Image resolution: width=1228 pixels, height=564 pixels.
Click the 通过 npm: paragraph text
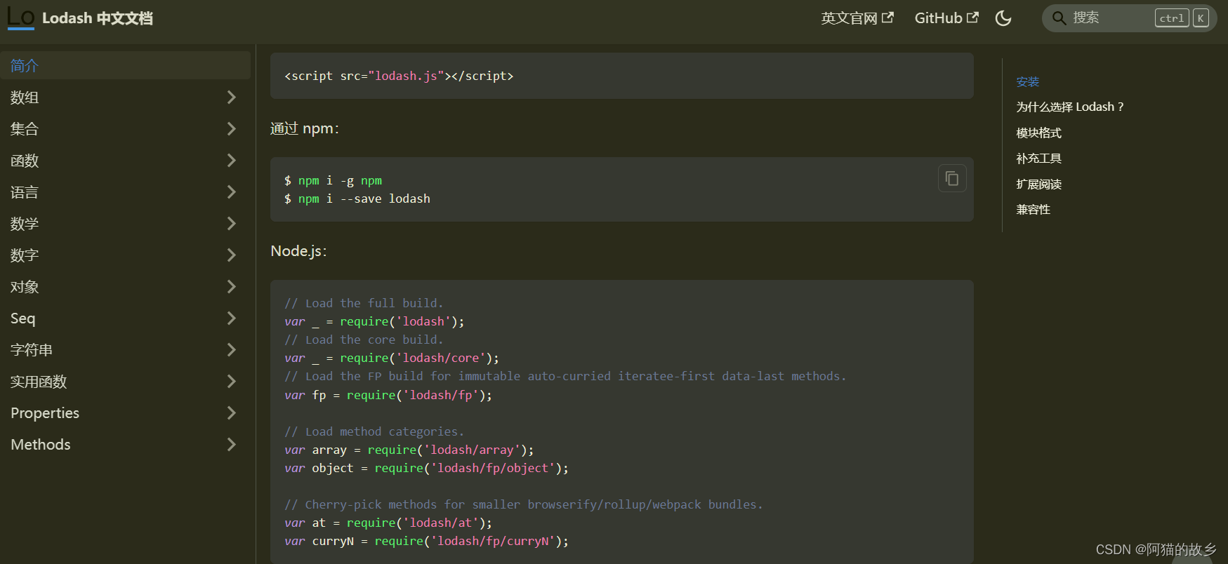305,128
